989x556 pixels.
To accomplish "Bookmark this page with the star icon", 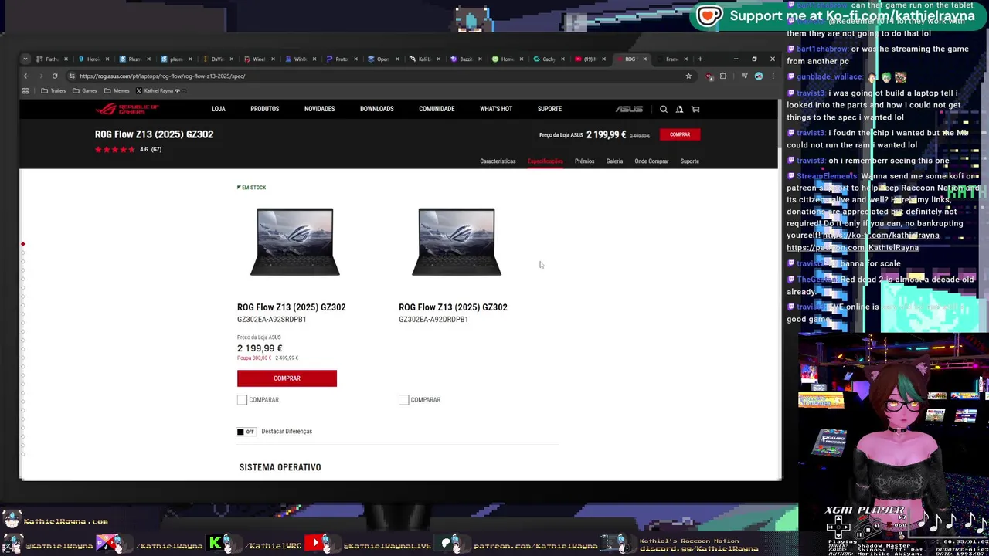I will pos(688,76).
